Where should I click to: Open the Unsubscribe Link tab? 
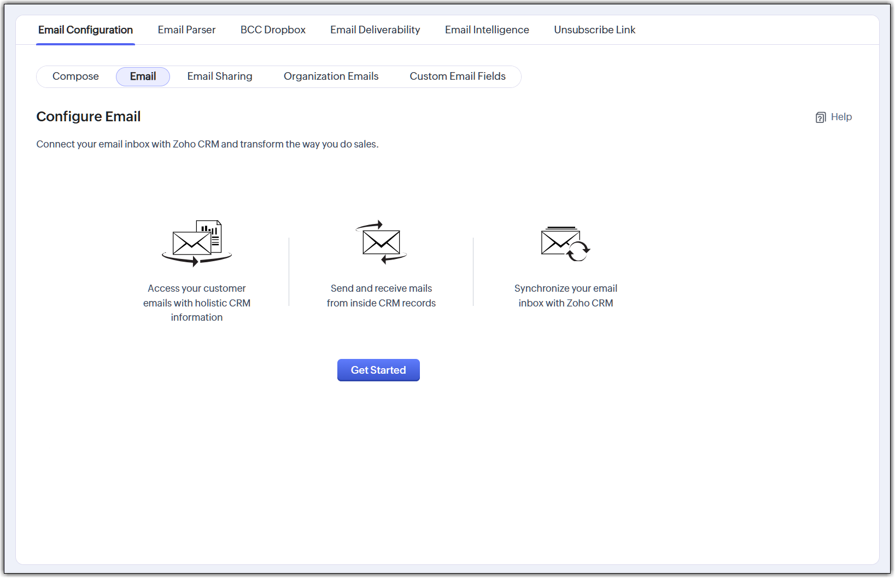[x=594, y=30]
